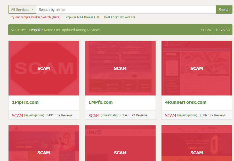
Task: Click 59 Reviews on 1PipFix.com card
Action: 64,115
